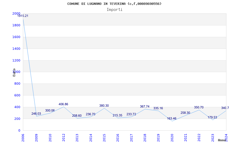Select the 367.74 data label
This screenshot has width=229, height=143.
(145, 106)
